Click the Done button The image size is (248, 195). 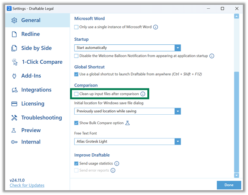[x=229, y=185]
